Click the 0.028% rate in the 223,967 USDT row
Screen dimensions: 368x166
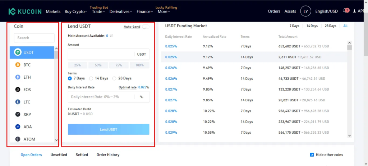pyautogui.click(x=171, y=121)
